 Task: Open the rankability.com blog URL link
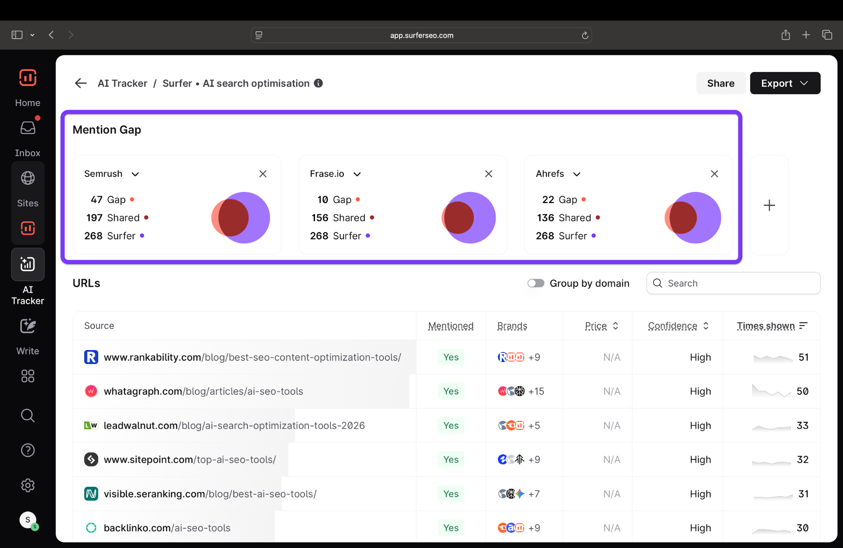pyautogui.click(x=252, y=357)
